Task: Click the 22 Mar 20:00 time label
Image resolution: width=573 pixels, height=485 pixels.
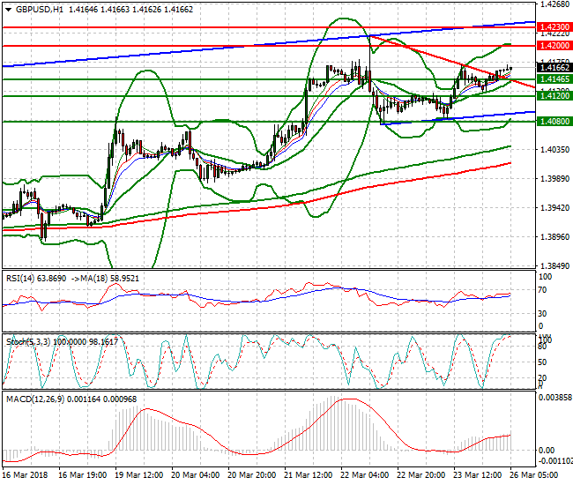Action: [421, 475]
